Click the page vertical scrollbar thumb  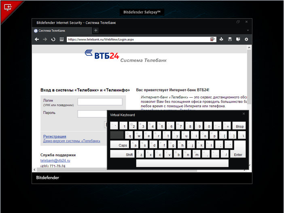(249, 77)
